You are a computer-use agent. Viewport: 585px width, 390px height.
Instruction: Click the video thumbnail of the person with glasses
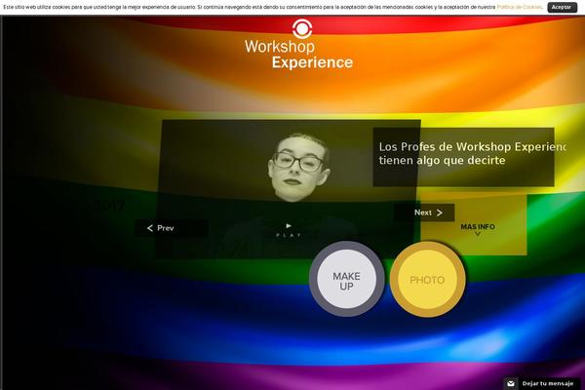288,189
